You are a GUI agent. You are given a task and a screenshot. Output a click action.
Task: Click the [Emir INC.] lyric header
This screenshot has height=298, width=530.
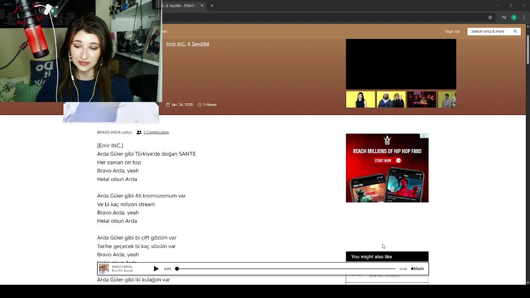tap(110, 146)
